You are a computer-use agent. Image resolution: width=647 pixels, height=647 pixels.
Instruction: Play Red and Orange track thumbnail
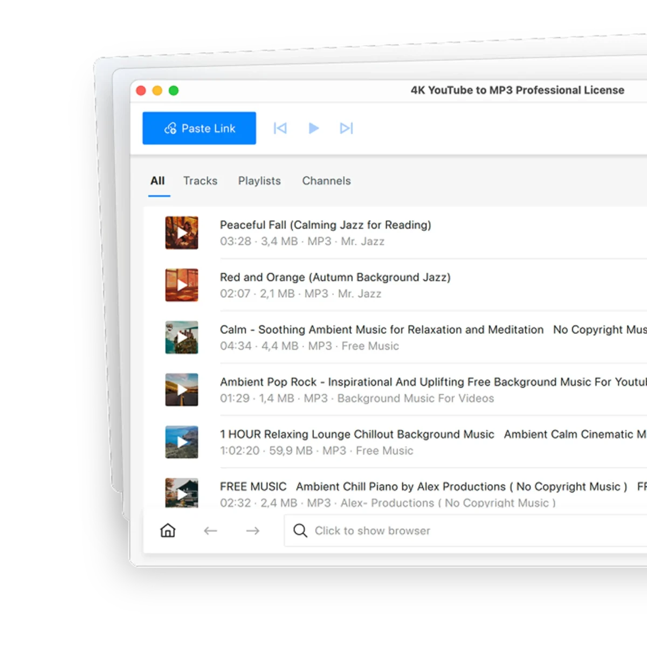point(182,285)
